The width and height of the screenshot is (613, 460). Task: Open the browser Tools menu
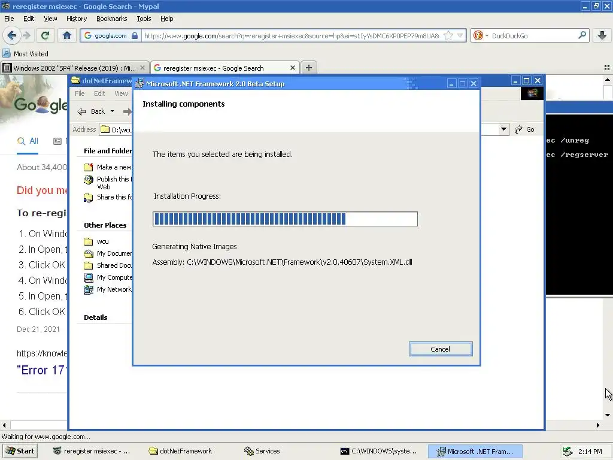pos(144,19)
